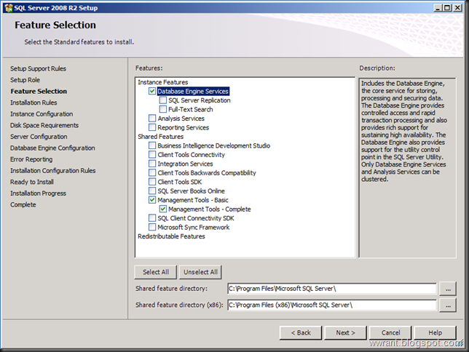Check SQL Client Connectivity SDK
The image size is (469, 352).
(152, 218)
